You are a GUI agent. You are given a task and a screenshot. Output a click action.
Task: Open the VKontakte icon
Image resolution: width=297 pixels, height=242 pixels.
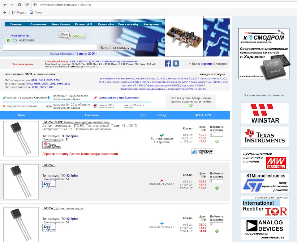[176, 64]
